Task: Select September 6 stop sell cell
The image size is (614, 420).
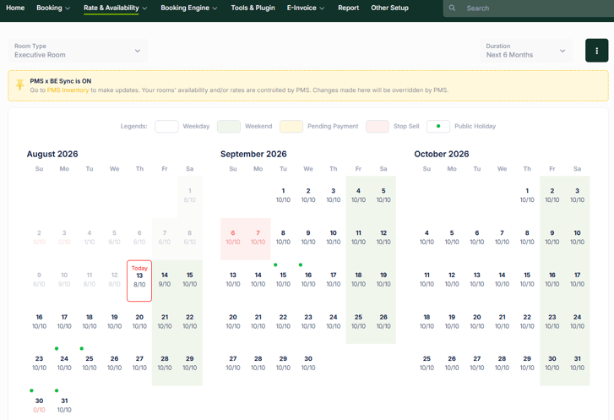Action: [x=233, y=239]
